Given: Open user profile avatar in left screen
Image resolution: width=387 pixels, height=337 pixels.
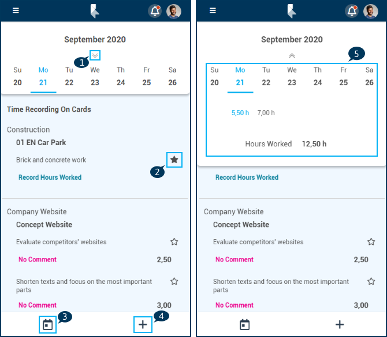Looking at the screenshot, I should [x=173, y=11].
